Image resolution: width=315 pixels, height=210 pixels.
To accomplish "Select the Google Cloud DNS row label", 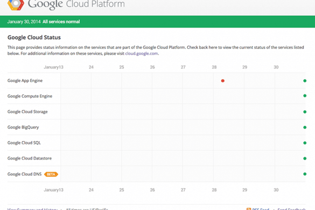I will tap(25, 174).
